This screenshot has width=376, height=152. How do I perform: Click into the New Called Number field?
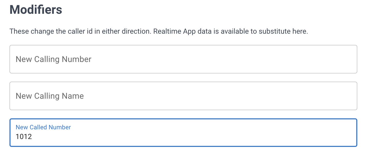(183, 133)
